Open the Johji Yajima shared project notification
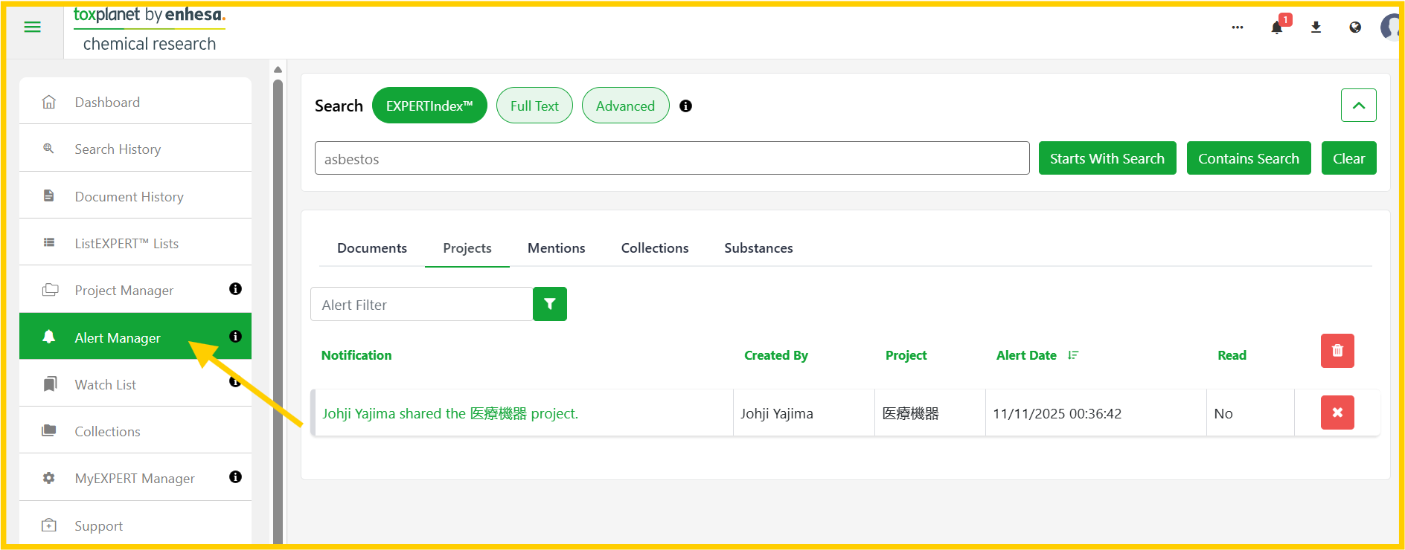 coord(449,413)
